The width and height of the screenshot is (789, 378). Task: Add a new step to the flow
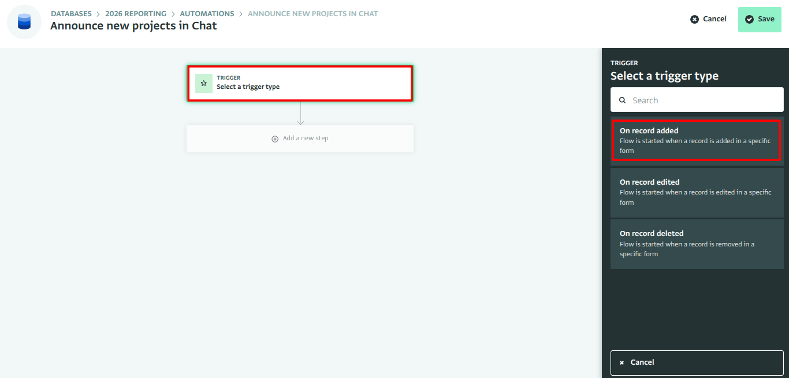coord(300,139)
